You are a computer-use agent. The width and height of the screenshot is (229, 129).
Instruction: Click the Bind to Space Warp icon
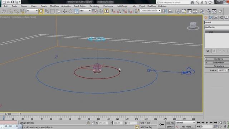[22, 11]
